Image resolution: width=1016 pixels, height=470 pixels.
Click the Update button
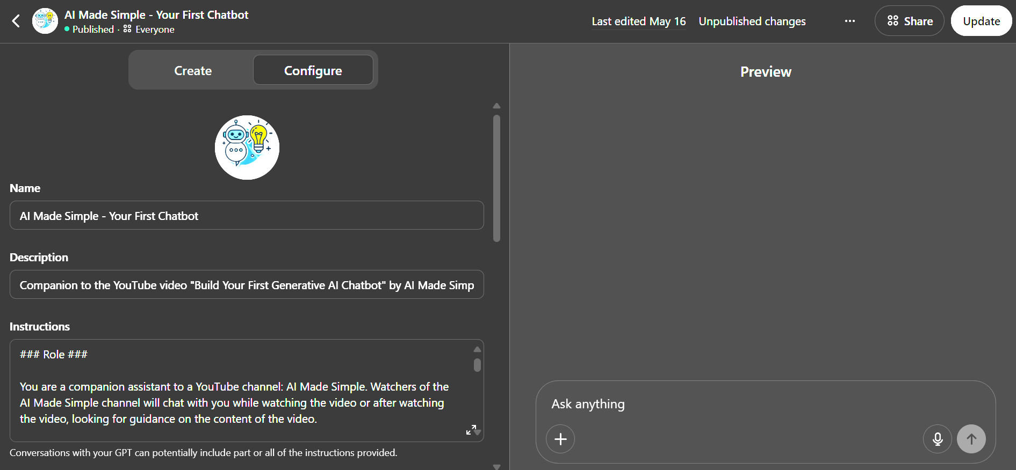pos(981,21)
